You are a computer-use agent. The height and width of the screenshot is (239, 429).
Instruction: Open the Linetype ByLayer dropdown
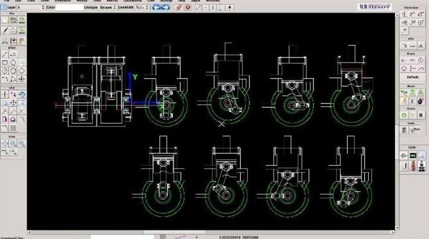click(107, 8)
